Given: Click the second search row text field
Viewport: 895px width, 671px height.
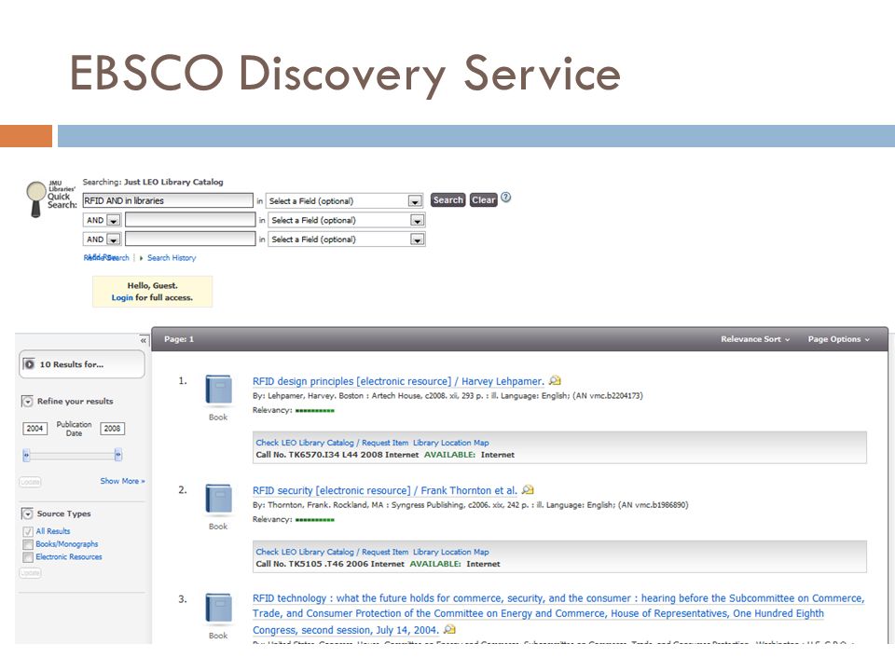Looking at the screenshot, I should (190, 220).
